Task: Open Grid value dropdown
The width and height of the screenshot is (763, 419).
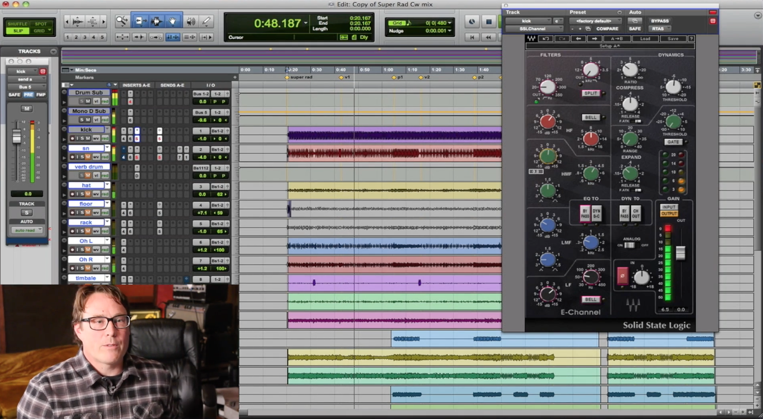Action: click(x=449, y=23)
